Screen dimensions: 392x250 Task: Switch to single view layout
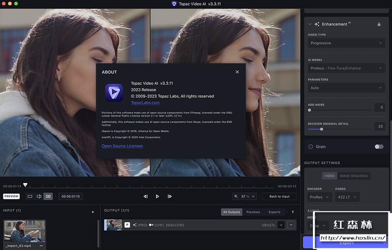tap(30, 196)
